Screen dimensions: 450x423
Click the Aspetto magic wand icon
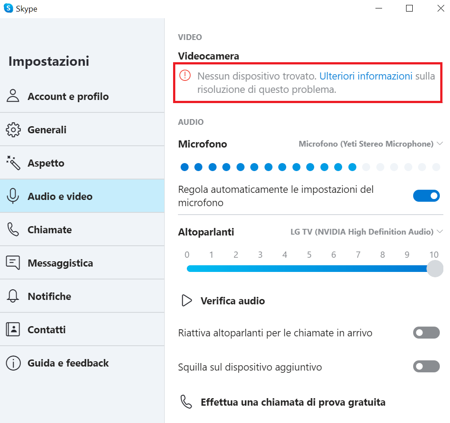pyautogui.click(x=13, y=163)
